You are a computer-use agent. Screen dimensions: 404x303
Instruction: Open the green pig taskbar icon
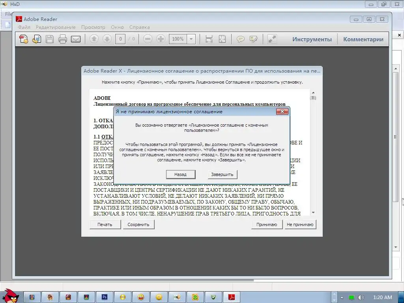click(195, 297)
